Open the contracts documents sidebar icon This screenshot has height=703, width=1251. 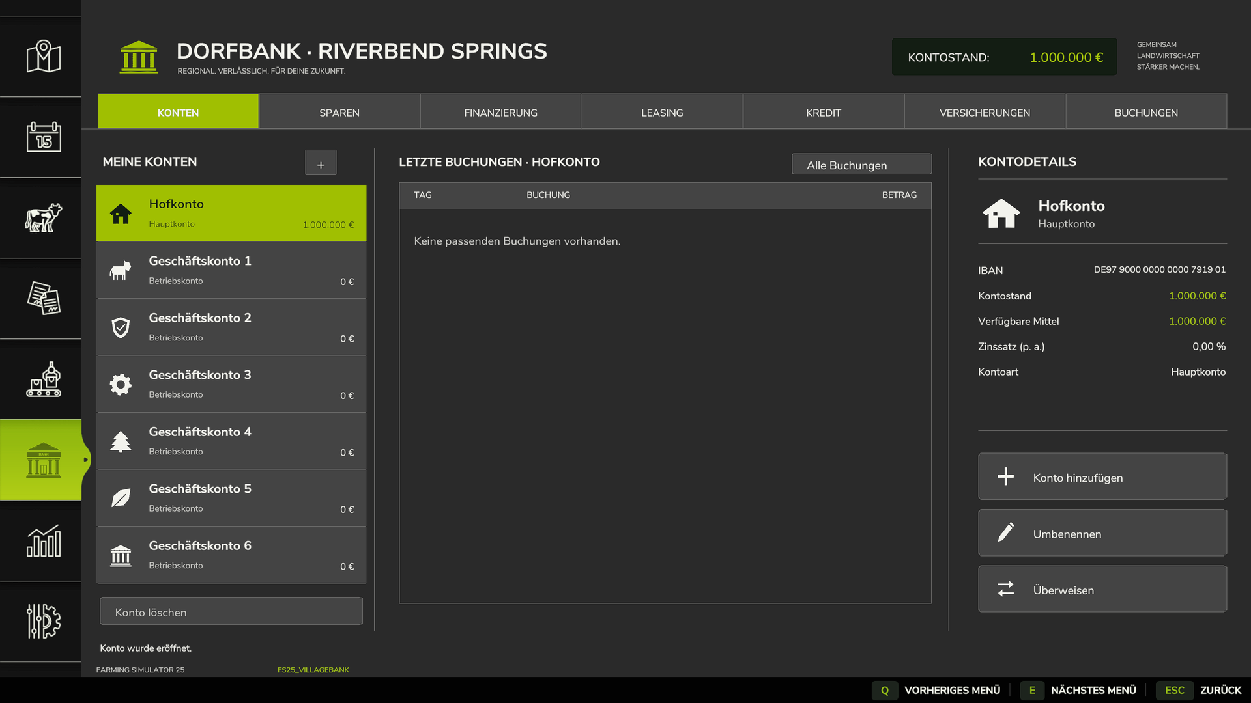tap(43, 299)
